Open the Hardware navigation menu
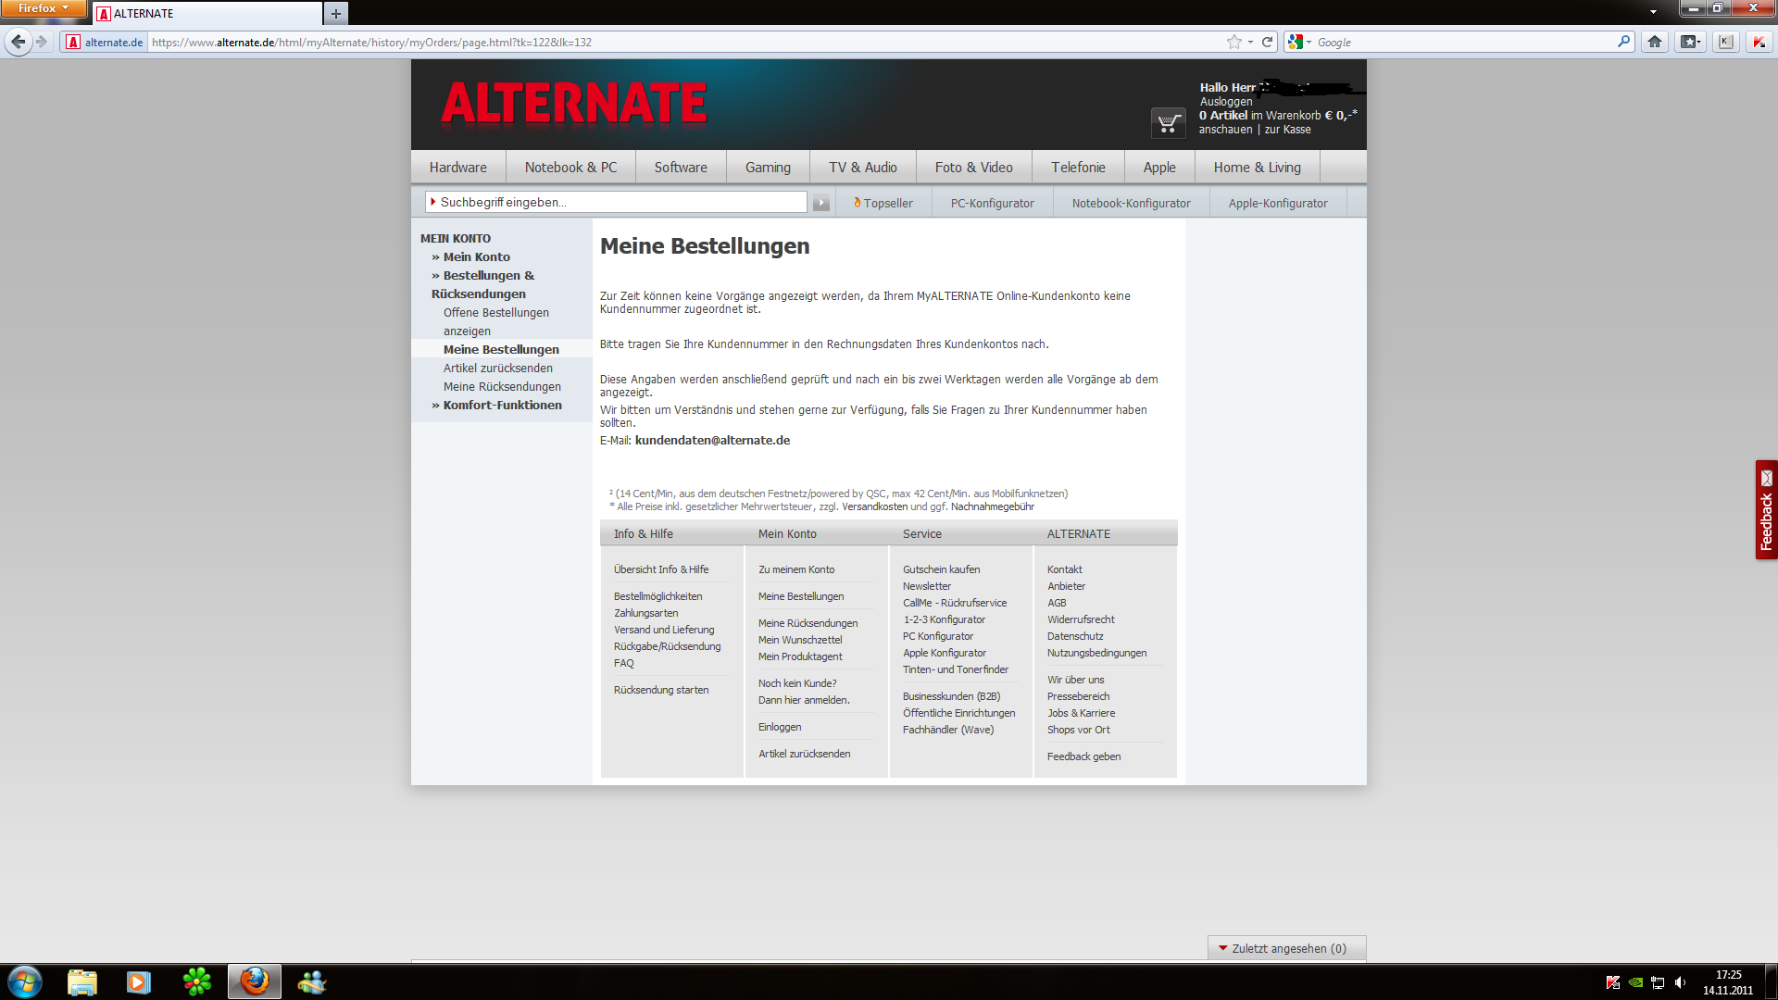This screenshot has height=1000, width=1778. click(x=457, y=168)
